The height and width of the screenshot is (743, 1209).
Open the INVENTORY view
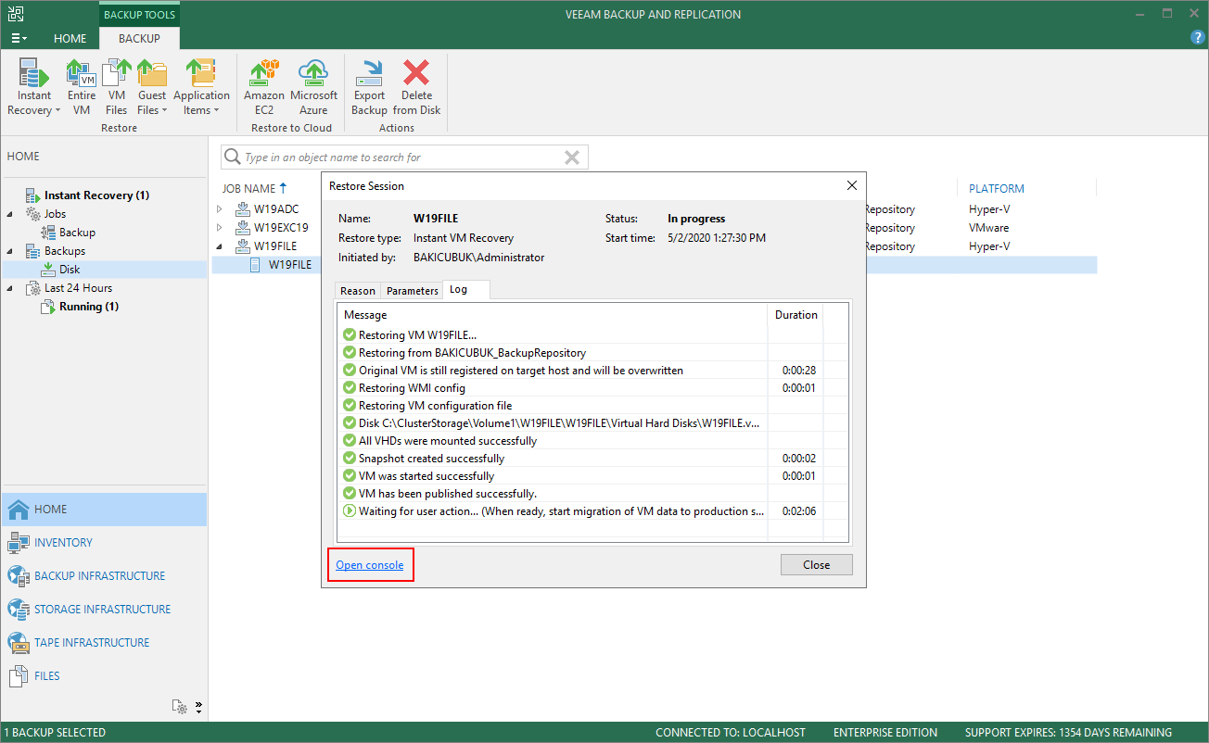click(104, 543)
